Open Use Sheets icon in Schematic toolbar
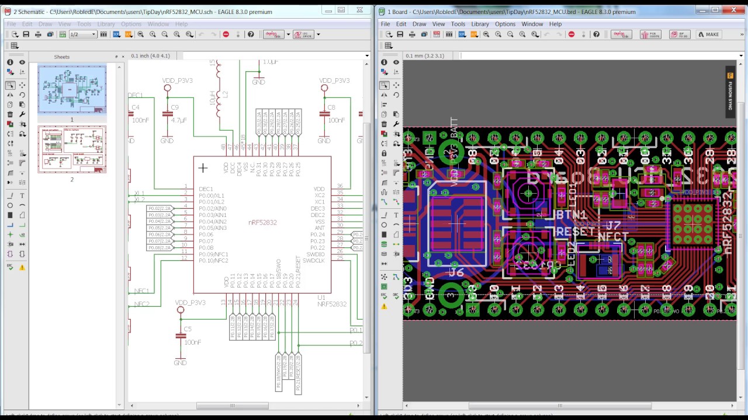Image resolution: width=748 pixels, height=420 pixels. [103, 34]
